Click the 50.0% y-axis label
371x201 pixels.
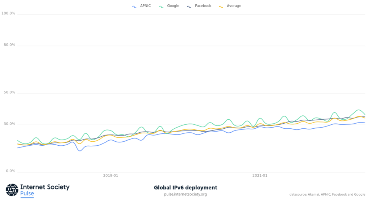9,93
